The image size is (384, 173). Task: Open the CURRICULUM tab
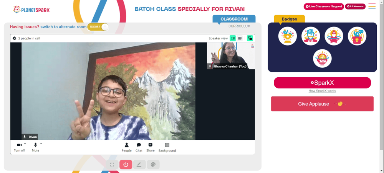239,26
